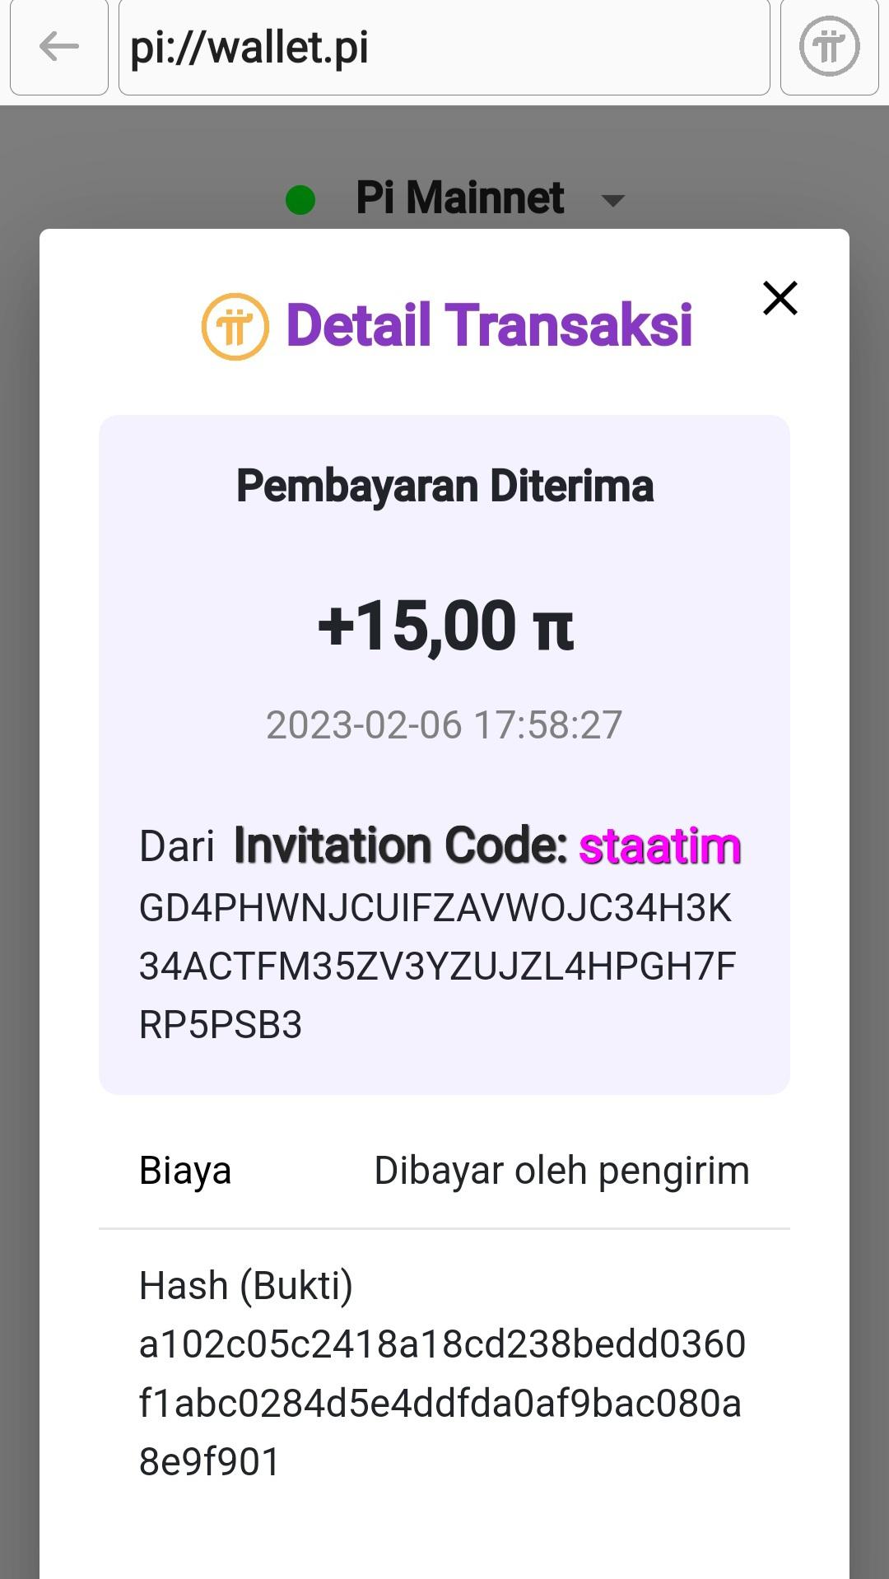This screenshot has height=1579, width=889.
Task: Expand the Pi Mainnet dropdown arrow
Action: [613, 200]
